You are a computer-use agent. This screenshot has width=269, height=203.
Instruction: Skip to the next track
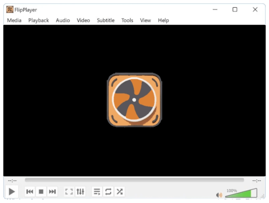[x=52, y=191]
